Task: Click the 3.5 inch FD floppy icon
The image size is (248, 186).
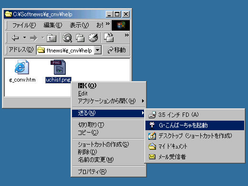Action: [152, 114]
